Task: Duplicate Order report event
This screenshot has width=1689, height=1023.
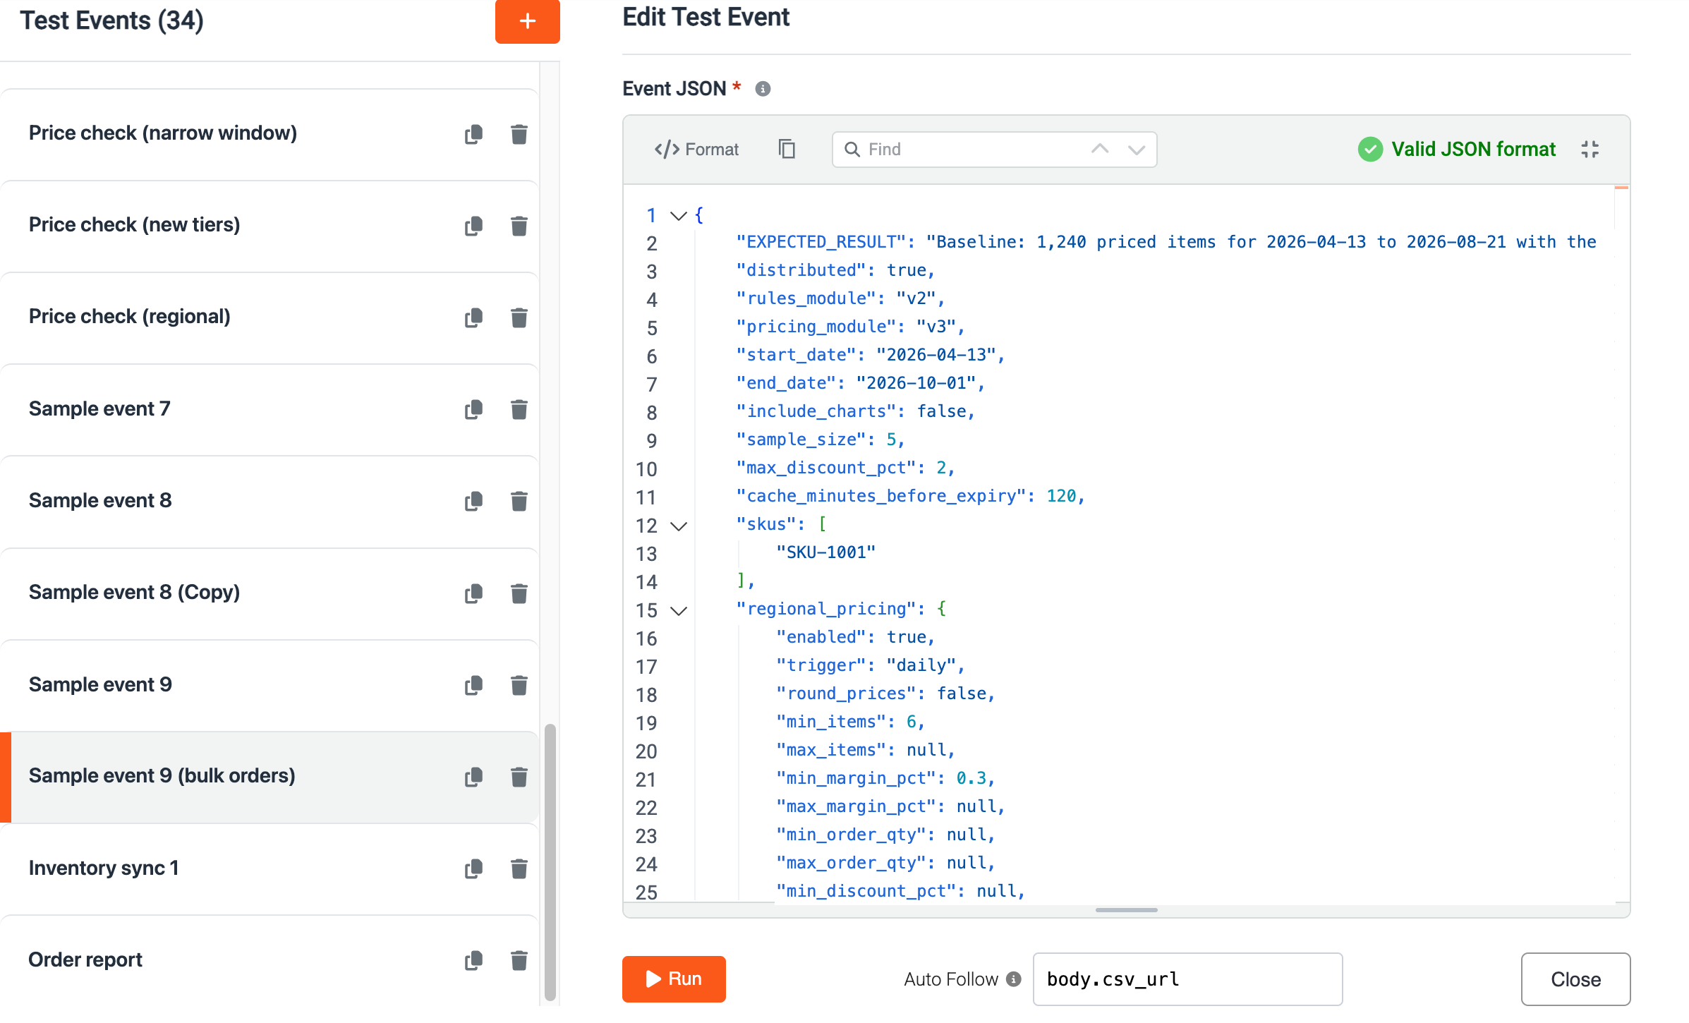Action: pos(473,960)
